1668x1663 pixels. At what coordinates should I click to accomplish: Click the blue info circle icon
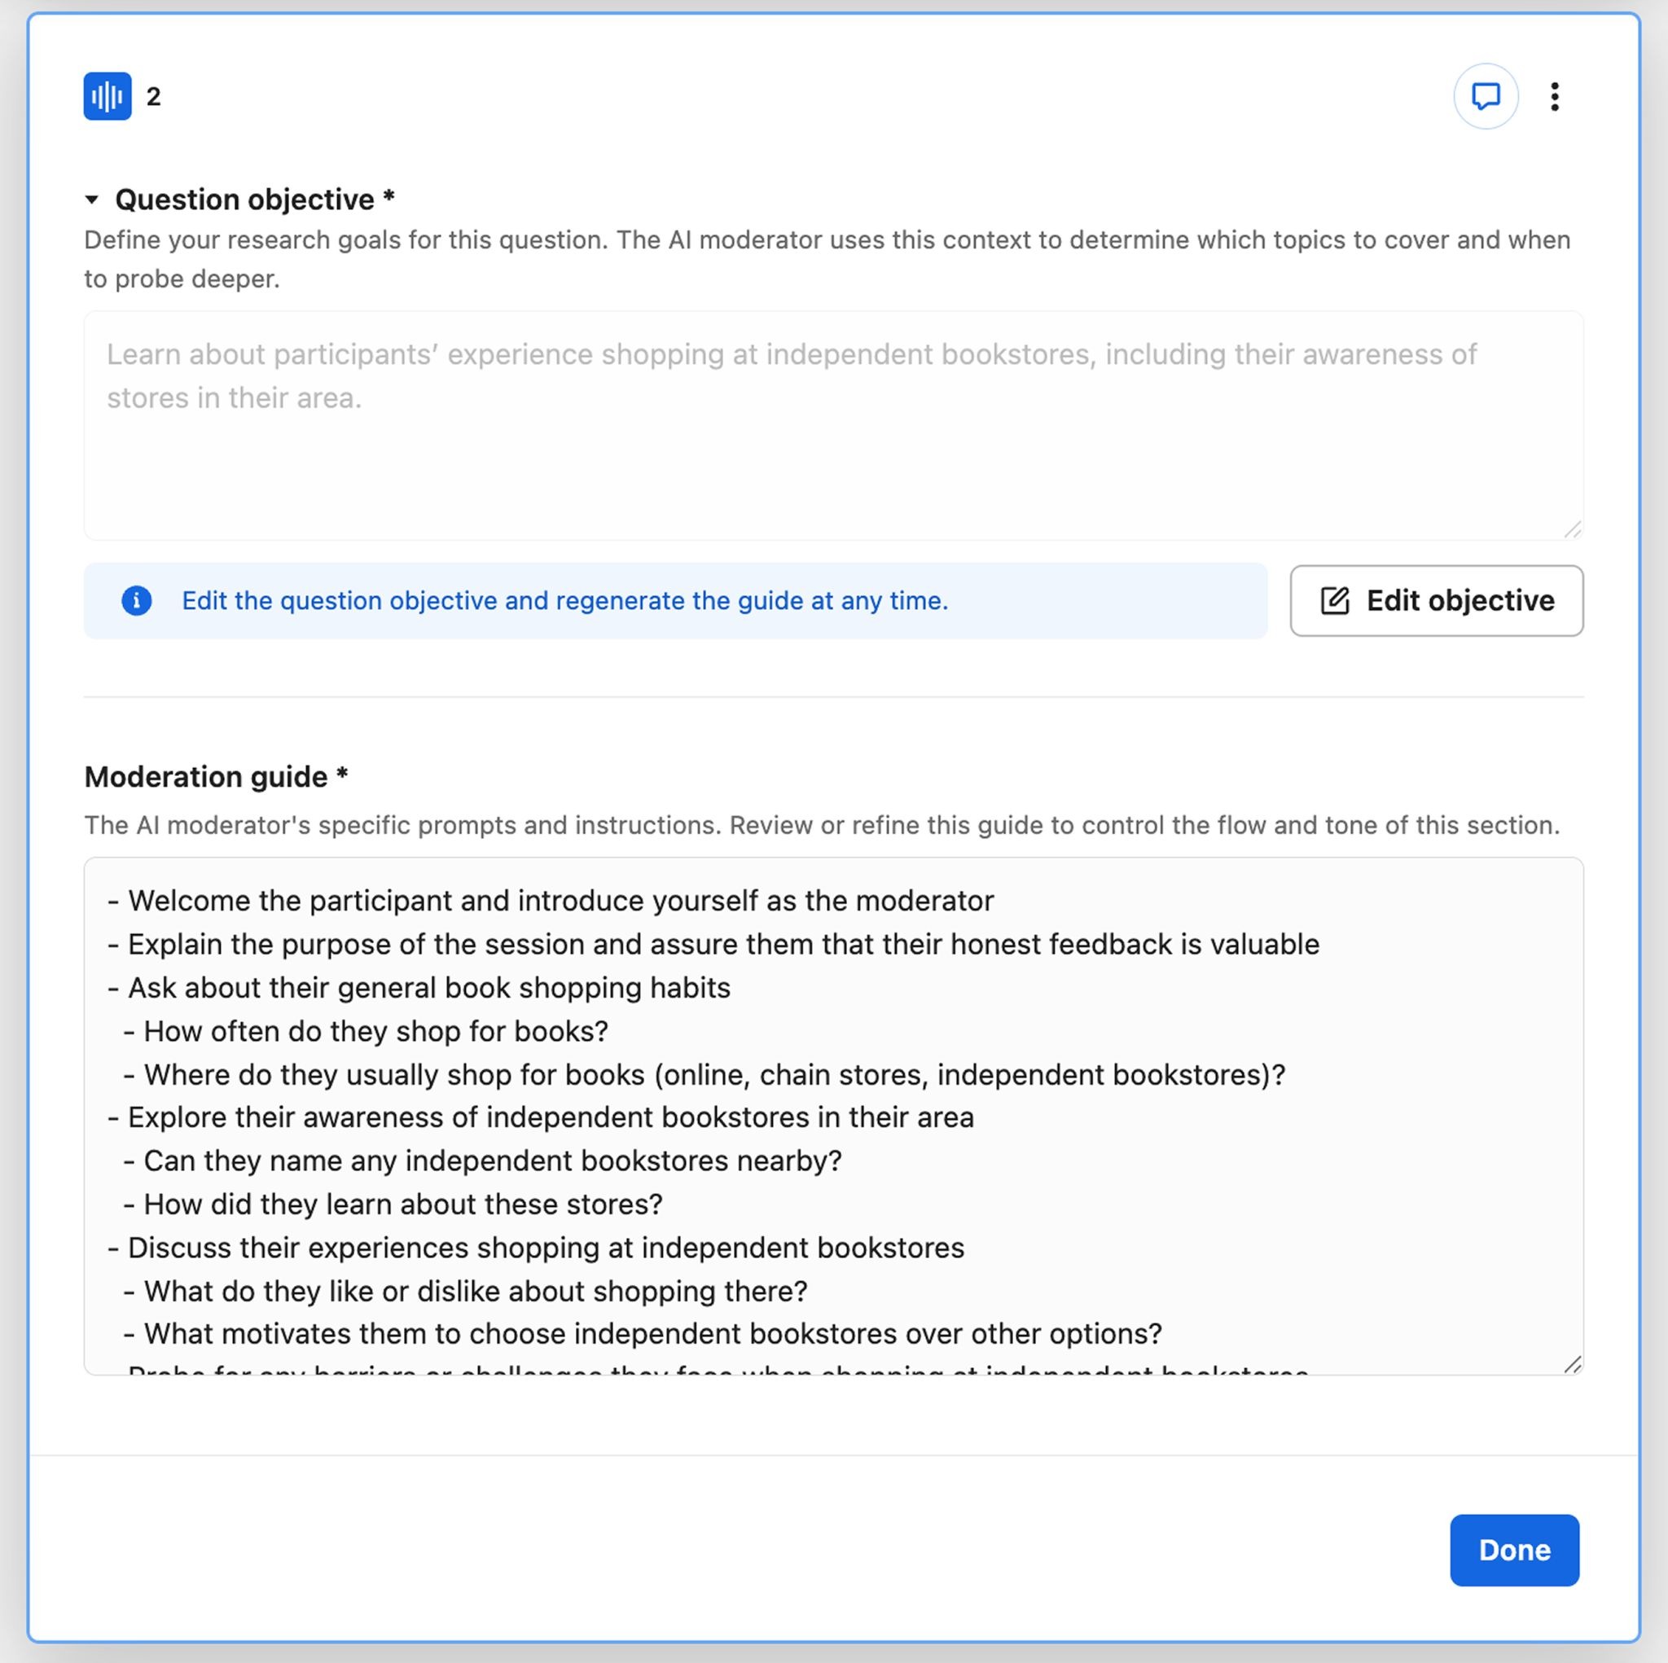(136, 601)
